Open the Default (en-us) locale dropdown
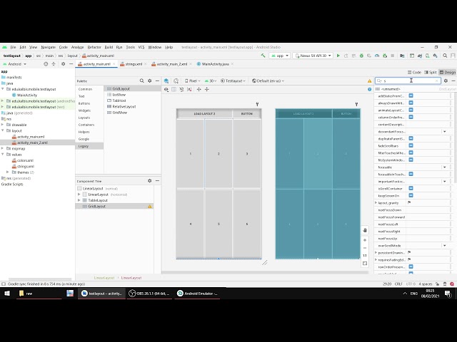This screenshot has height=342, width=457. click(268, 81)
